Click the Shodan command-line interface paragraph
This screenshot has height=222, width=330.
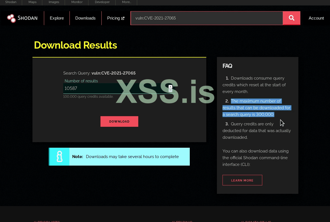click(x=256, y=158)
